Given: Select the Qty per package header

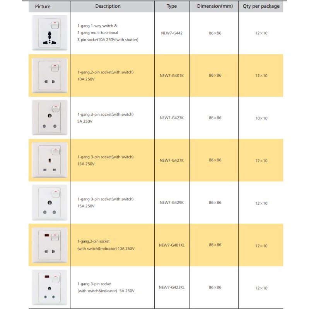Looking at the screenshot, I should click(x=261, y=6).
